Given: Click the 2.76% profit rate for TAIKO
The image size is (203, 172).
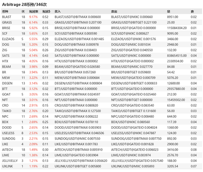Looking at the screenshot, I should (x=33, y=111).
